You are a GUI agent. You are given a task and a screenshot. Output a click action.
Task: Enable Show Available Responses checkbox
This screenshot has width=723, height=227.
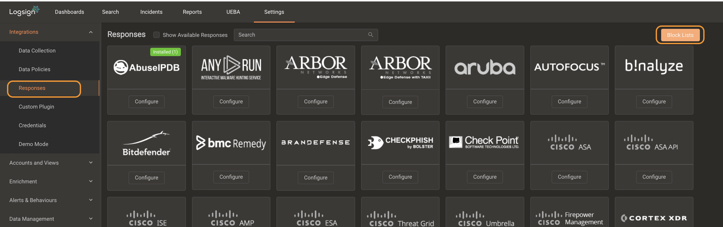point(156,35)
